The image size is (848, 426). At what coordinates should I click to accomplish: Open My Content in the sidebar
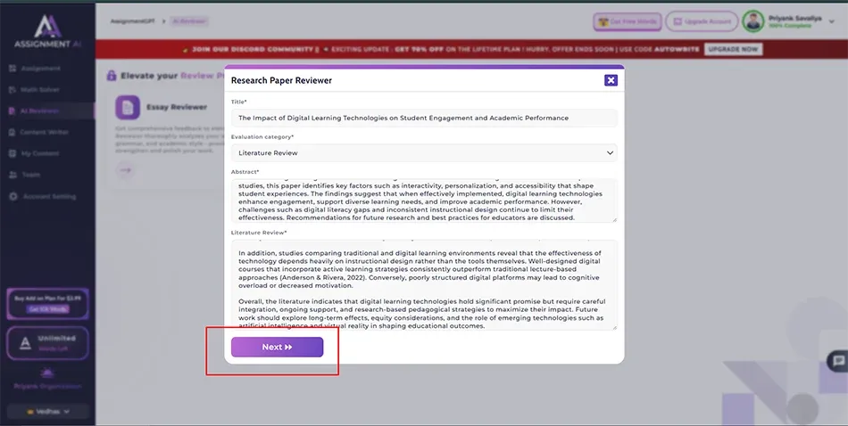click(39, 154)
